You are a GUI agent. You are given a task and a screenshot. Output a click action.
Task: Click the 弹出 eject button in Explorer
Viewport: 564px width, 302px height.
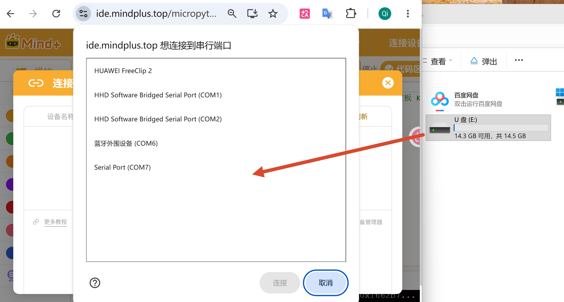click(484, 61)
